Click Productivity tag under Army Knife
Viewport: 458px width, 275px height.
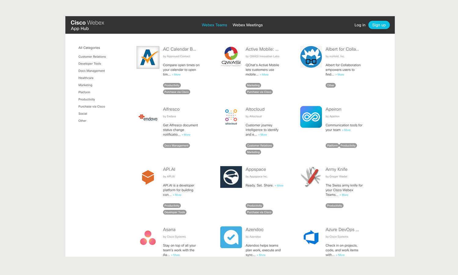(x=335, y=206)
